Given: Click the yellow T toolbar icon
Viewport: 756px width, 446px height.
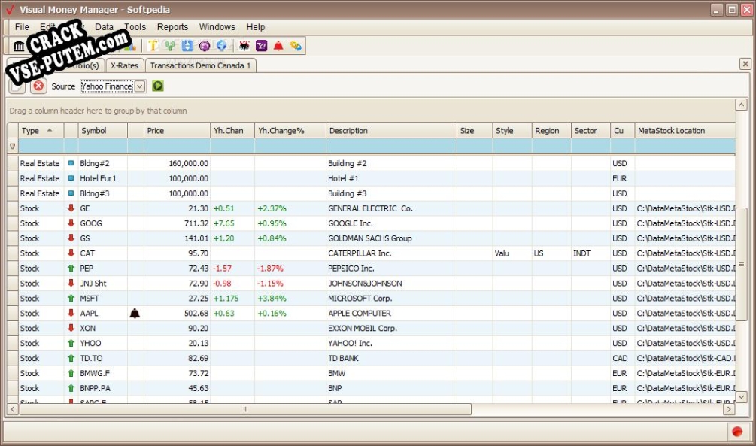Looking at the screenshot, I should point(153,46).
